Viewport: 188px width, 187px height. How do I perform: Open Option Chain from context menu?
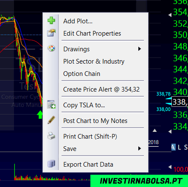pyautogui.click(x=81, y=74)
